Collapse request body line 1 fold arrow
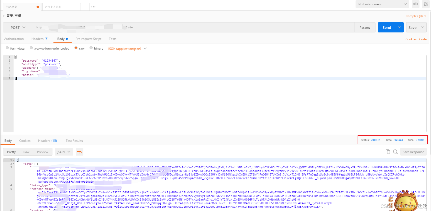The image size is (431, 211). point(12,57)
